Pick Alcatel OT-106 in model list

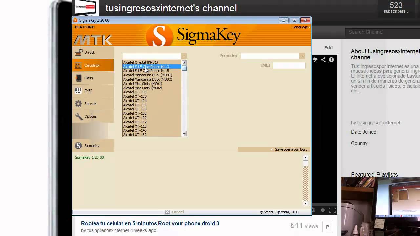[152, 109]
